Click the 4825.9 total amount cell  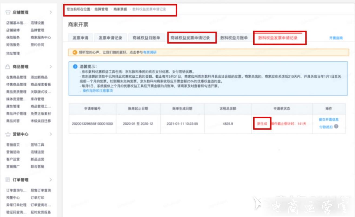(228, 124)
